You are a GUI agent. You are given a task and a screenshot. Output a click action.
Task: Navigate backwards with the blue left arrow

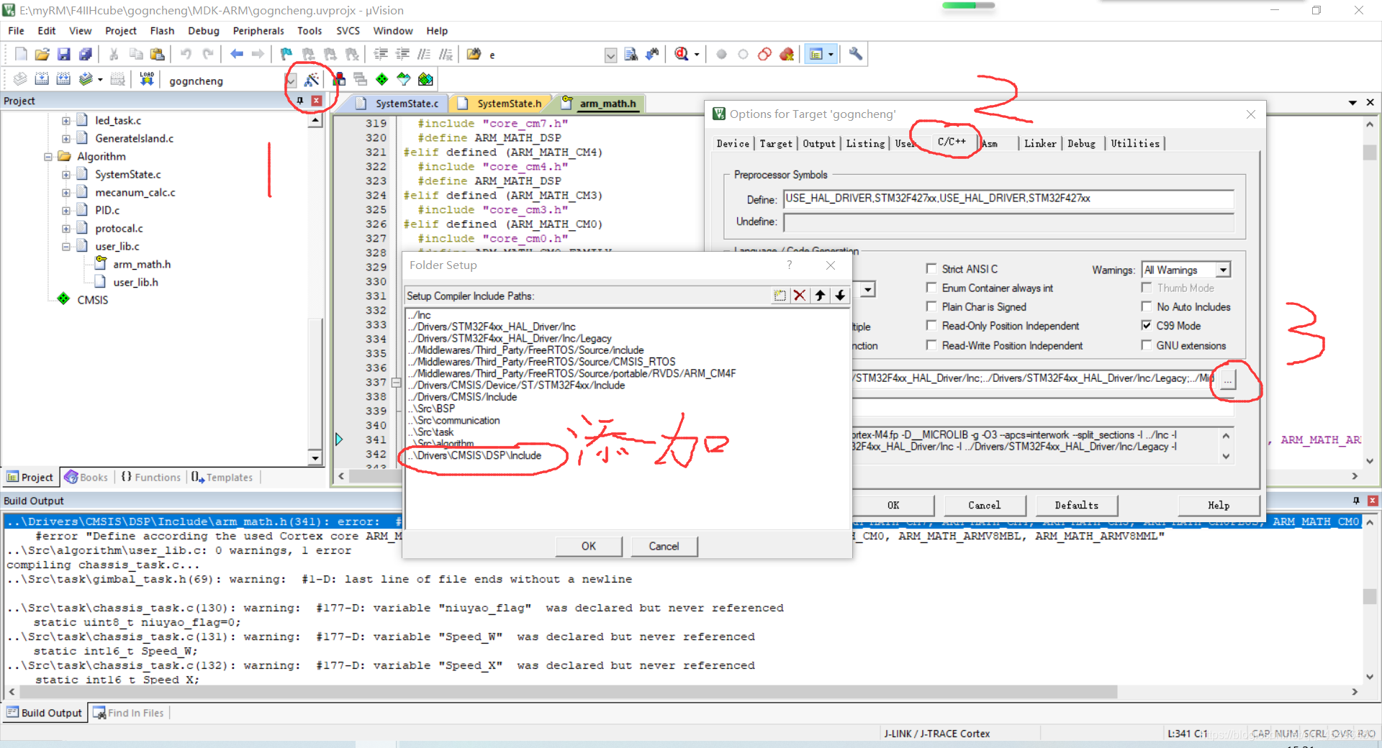[237, 54]
